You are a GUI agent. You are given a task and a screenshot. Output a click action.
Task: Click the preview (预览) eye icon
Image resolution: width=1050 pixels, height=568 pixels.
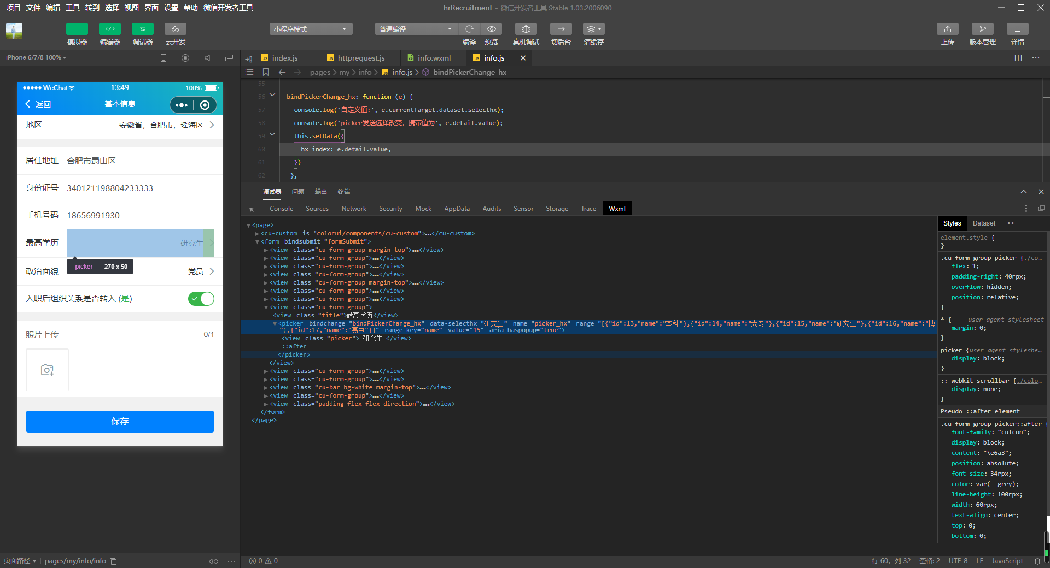click(491, 29)
